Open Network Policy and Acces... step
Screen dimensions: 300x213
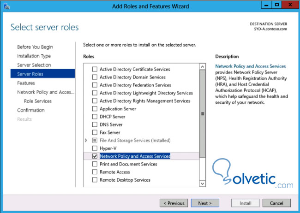tap(46, 92)
